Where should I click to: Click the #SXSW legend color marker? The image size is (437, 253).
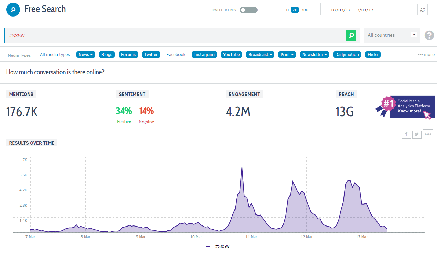click(x=208, y=246)
